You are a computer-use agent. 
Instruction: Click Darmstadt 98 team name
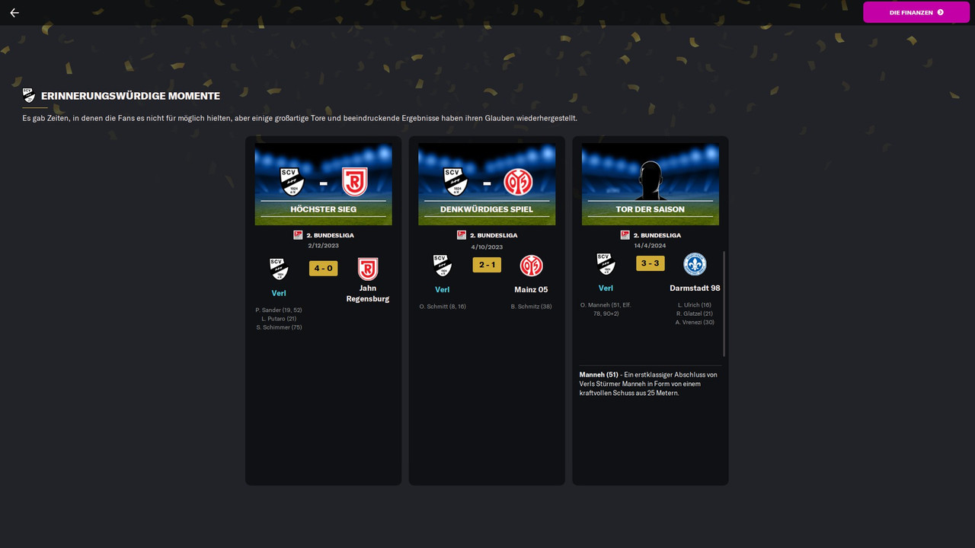point(695,288)
